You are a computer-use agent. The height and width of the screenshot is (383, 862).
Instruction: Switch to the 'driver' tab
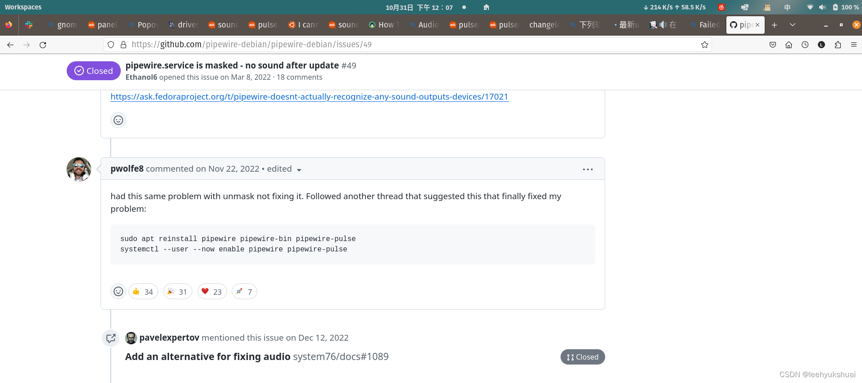click(x=183, y=25)
